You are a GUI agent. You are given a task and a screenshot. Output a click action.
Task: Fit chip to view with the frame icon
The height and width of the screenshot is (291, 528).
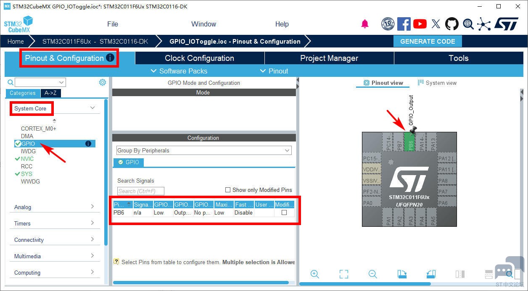tap(344, 274)
